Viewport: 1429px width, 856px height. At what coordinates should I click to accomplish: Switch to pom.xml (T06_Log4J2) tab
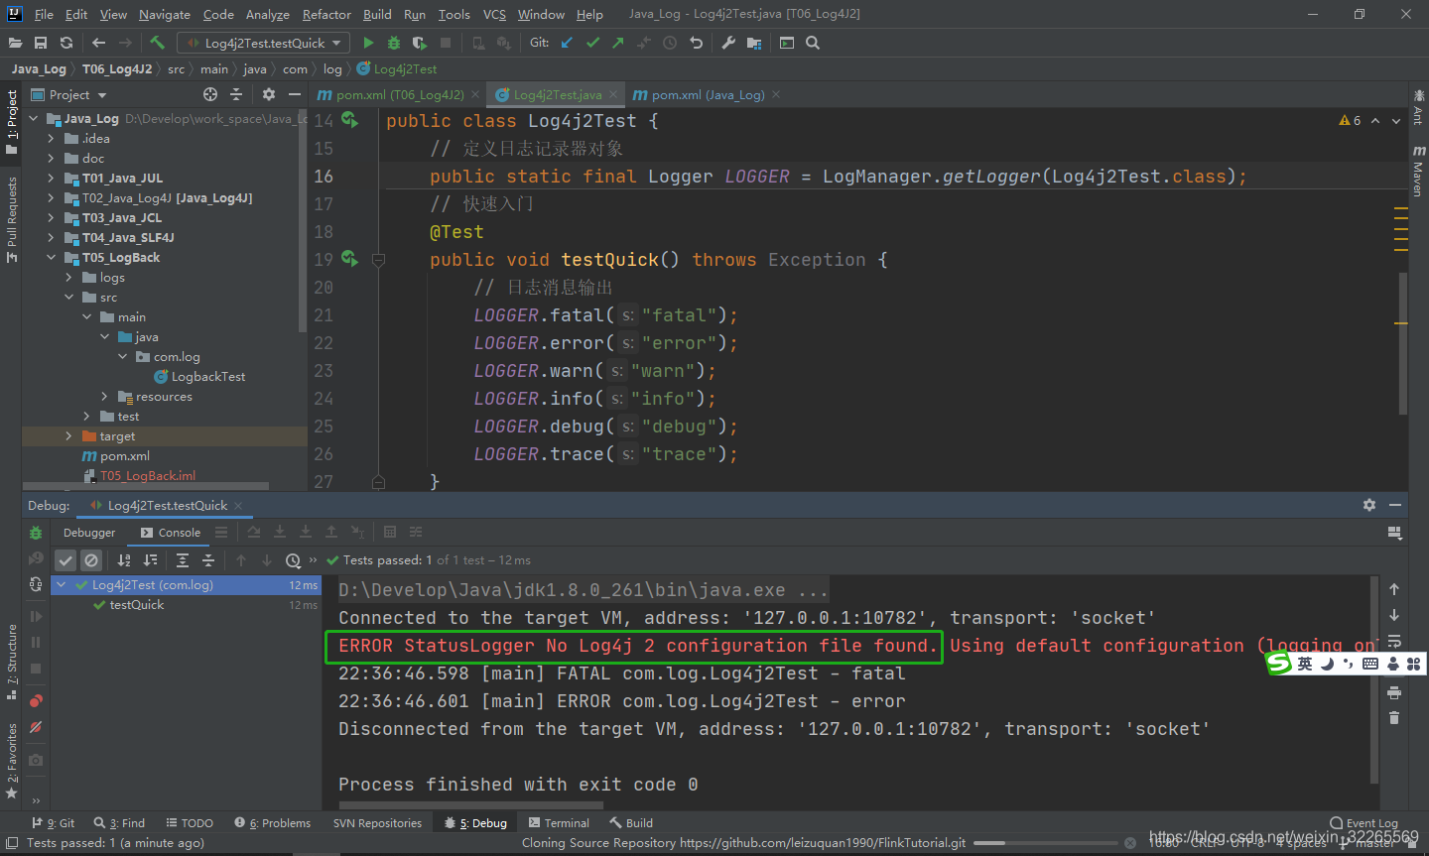(400, 94)
